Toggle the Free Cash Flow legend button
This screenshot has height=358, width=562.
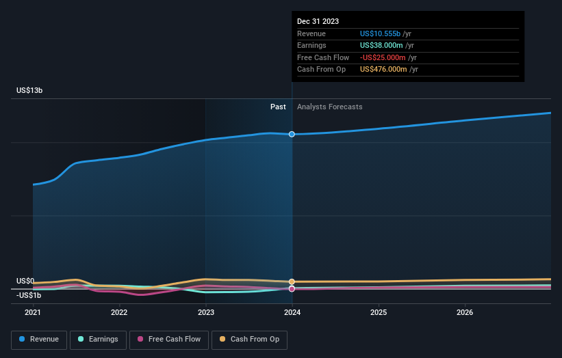(x=169, y=340)
